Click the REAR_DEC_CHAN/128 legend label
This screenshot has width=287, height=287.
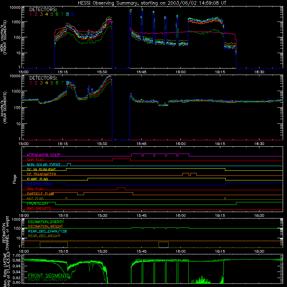tap(47, 231)
